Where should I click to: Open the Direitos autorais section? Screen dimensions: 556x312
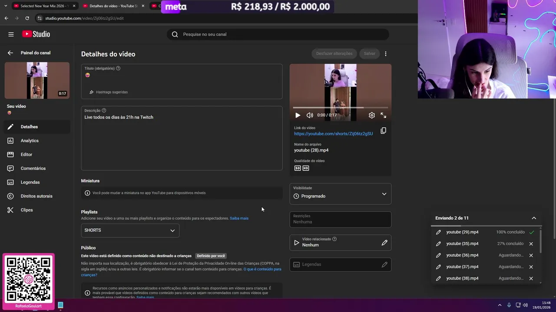coord(37,196)
